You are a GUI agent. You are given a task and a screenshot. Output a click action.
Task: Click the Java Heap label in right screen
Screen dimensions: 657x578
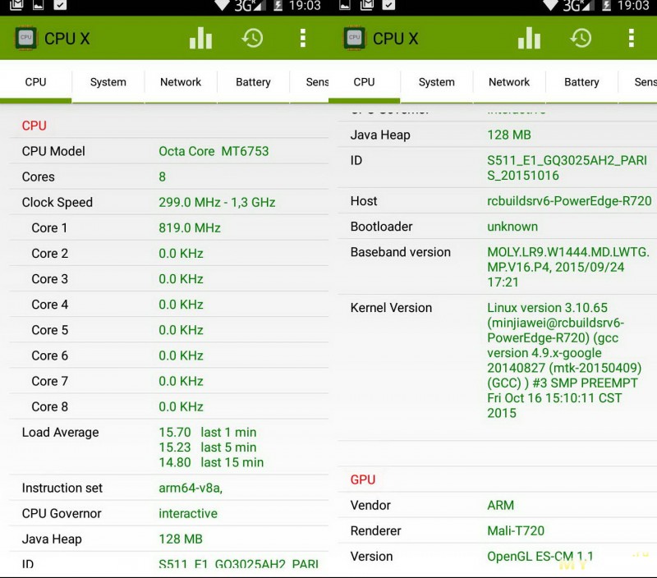point(380,135)
